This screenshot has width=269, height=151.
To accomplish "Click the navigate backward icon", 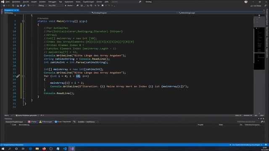I will [x=4, y=5].
